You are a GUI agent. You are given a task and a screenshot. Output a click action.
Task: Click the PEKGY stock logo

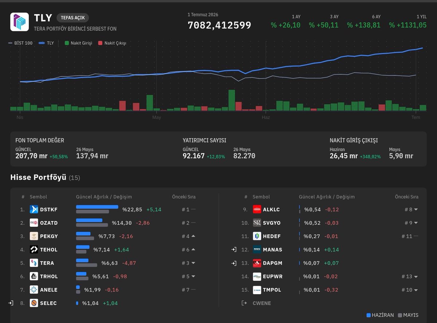pos(34,236)
